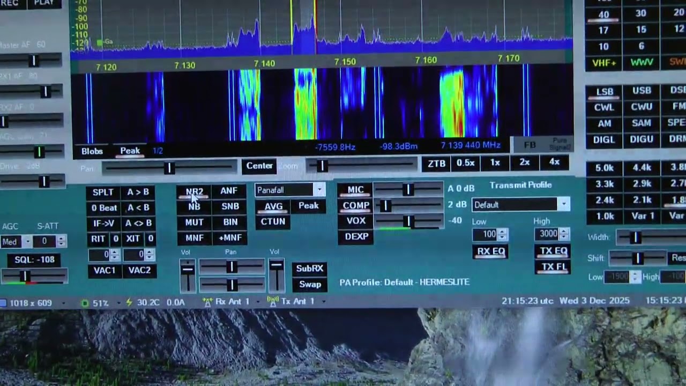Open RX EQ equalizer
This screenshot has width=686, height=386.
point(491,251)
